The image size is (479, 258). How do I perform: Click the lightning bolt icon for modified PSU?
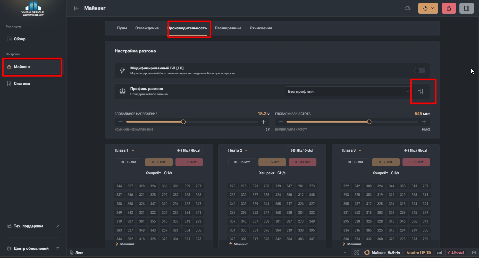coord(123,70)
